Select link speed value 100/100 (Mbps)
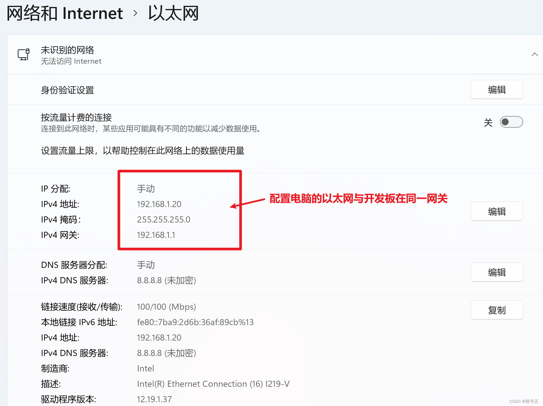Viewport: 543px width, 406px height. click(167, 307)
